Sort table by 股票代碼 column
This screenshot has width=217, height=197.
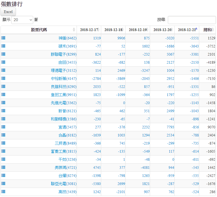tap(39, 30)
